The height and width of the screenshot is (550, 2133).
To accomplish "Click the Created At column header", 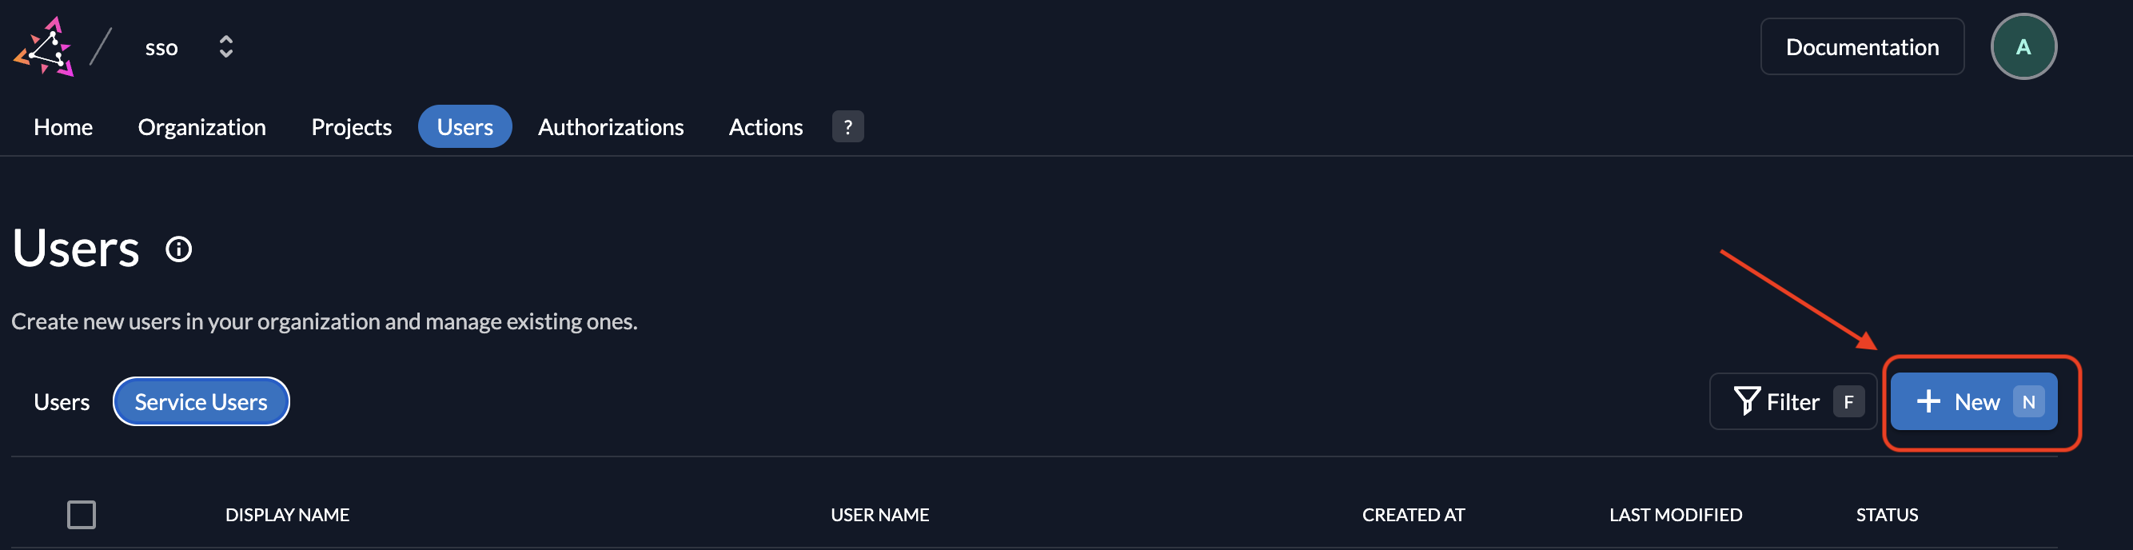I will [1413, 514].
